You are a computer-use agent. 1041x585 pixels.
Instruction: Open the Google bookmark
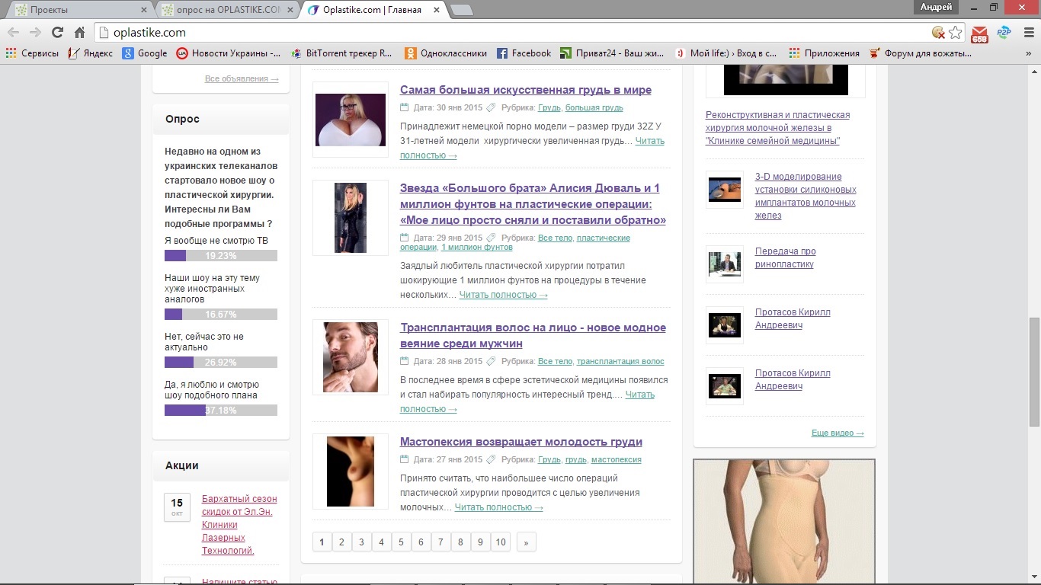click(146, 53)
